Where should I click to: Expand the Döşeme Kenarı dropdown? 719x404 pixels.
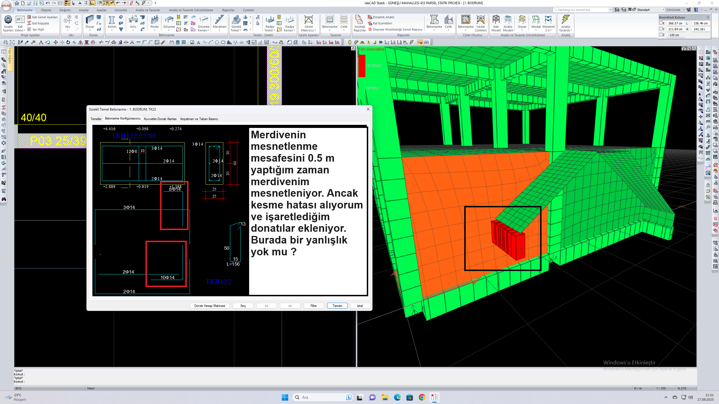click(x=208, y=30)
